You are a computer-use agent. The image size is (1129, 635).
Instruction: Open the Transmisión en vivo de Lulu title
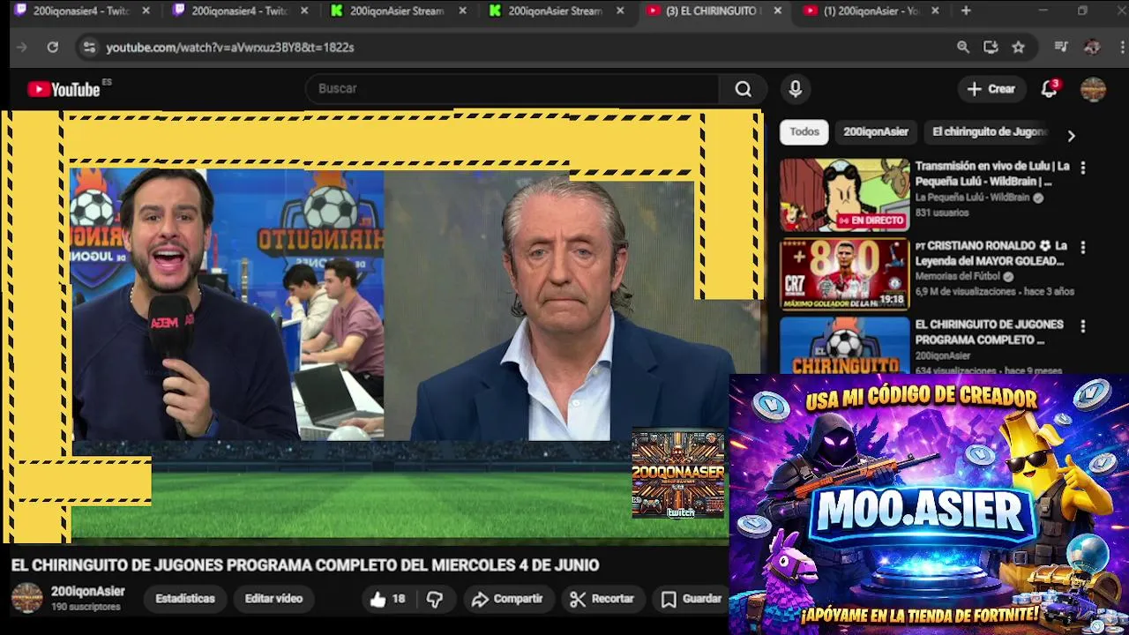click(992, 174)
